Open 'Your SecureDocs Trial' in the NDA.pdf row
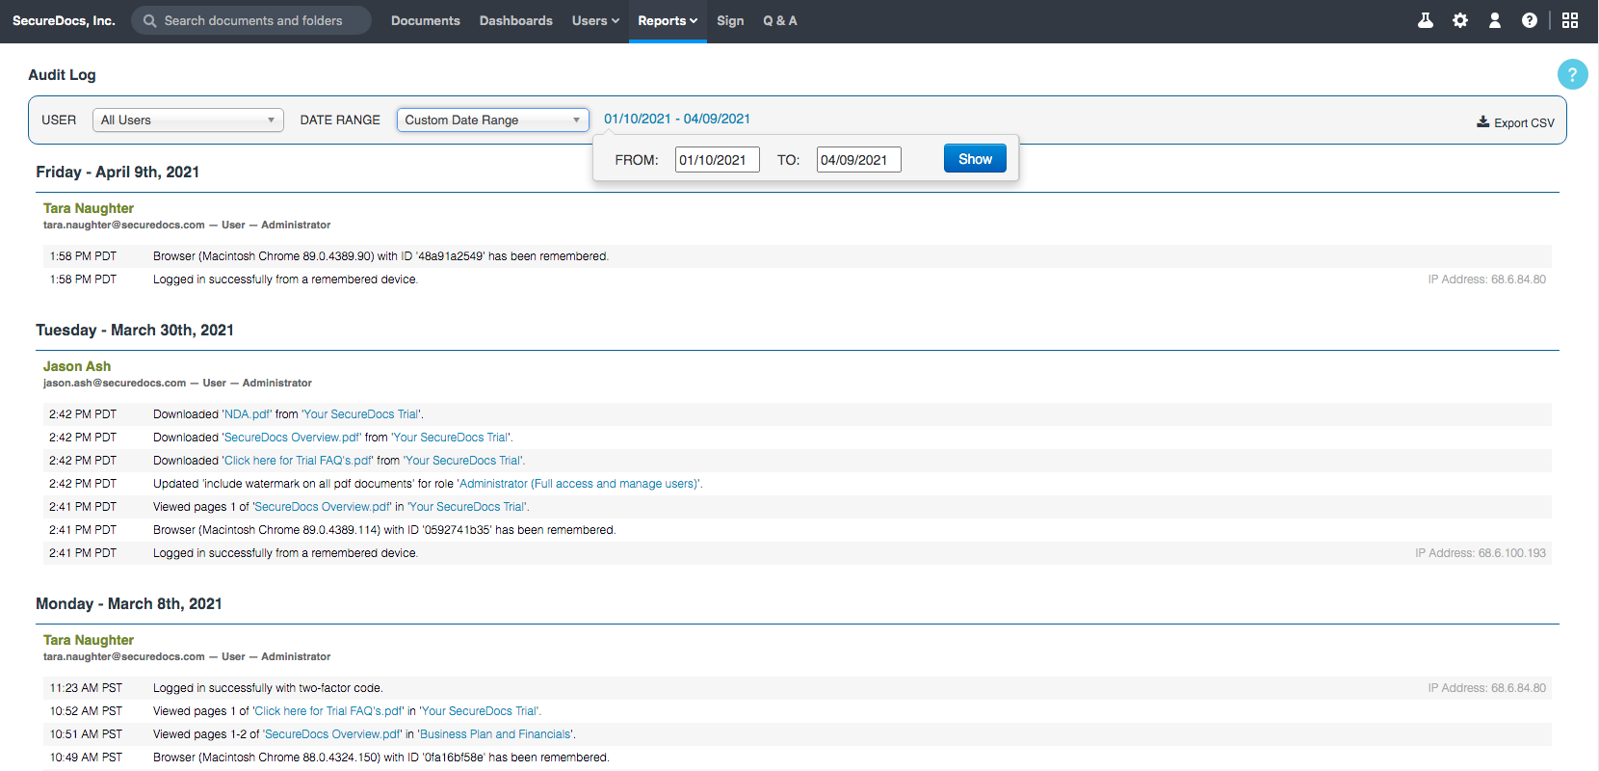 361,414
